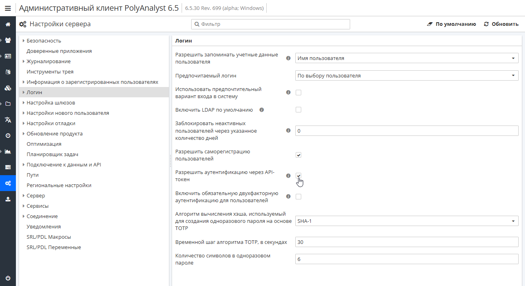Viewport: 525px width, 286px height.
Task: Click the panel splitter handle
Action: (x=170, y=160)
